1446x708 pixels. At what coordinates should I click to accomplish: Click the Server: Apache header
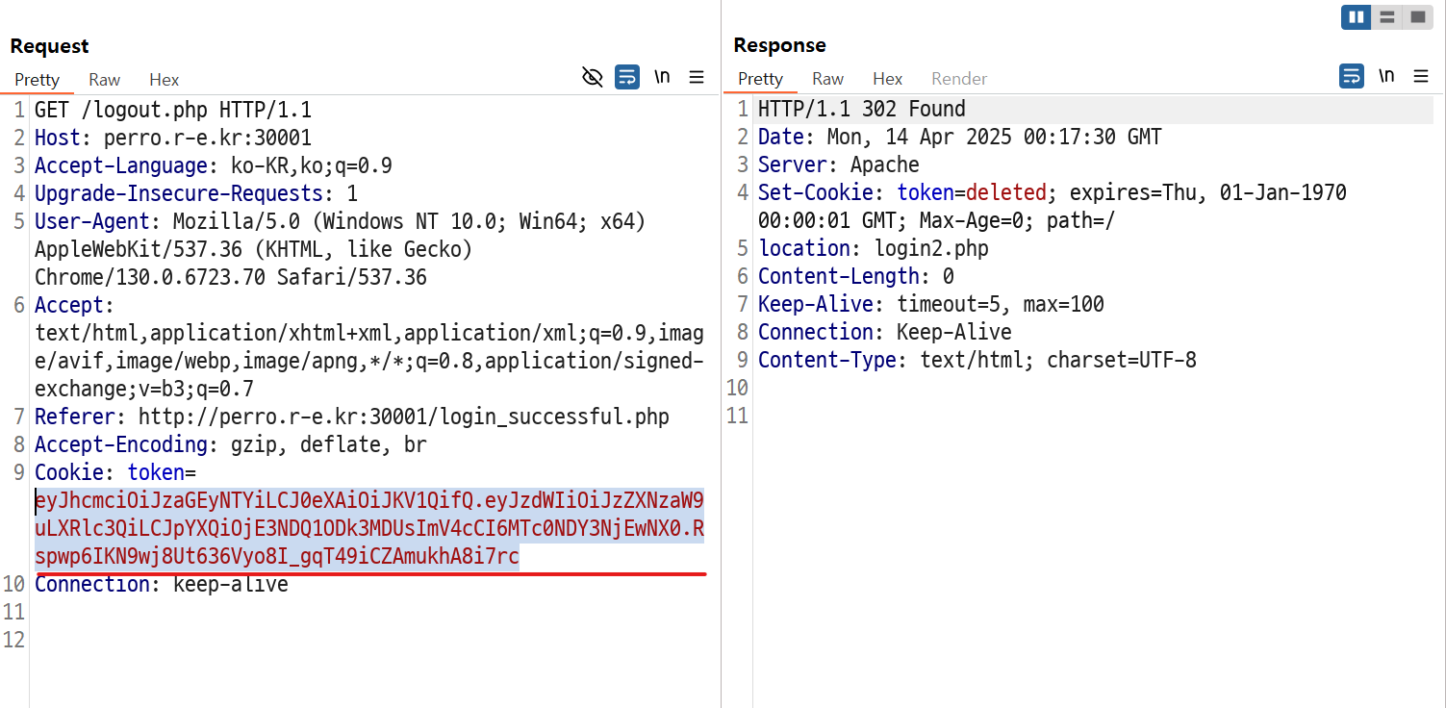point(839,165)
